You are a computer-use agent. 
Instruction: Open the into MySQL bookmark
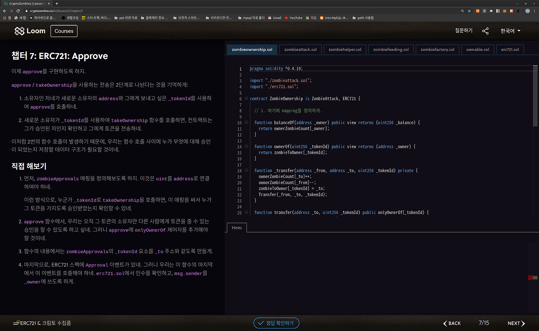tap(334, 18)
